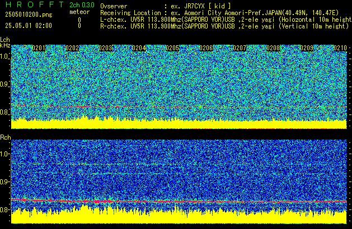The height and width of the screenshot is (229, 352).
Task: Click the file name 2505010200.png
Action: pos(29,15)
